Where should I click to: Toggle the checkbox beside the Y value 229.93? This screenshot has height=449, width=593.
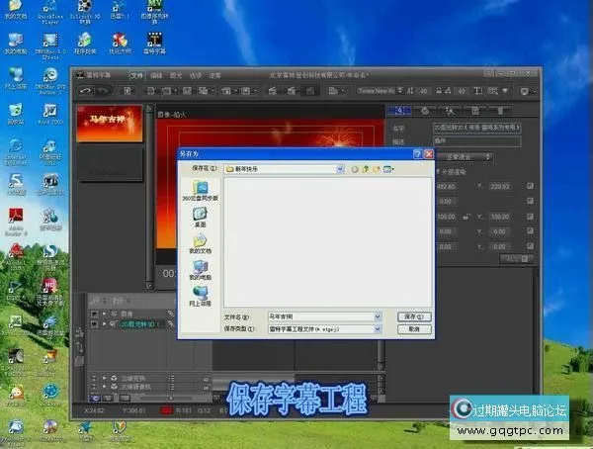(x=530, y=185)
